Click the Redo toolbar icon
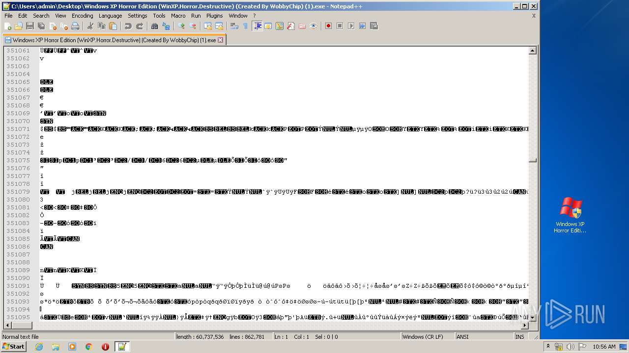This screenshot has height=353, width=629. tap(140, 26)
